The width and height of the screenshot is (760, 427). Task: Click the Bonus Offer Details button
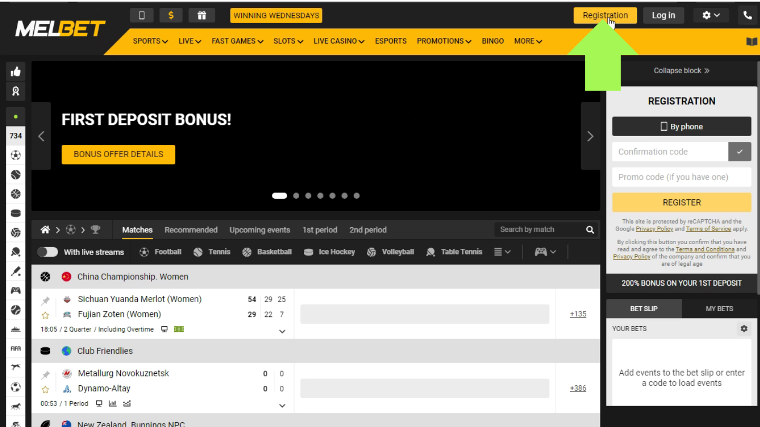pos(118,154)
